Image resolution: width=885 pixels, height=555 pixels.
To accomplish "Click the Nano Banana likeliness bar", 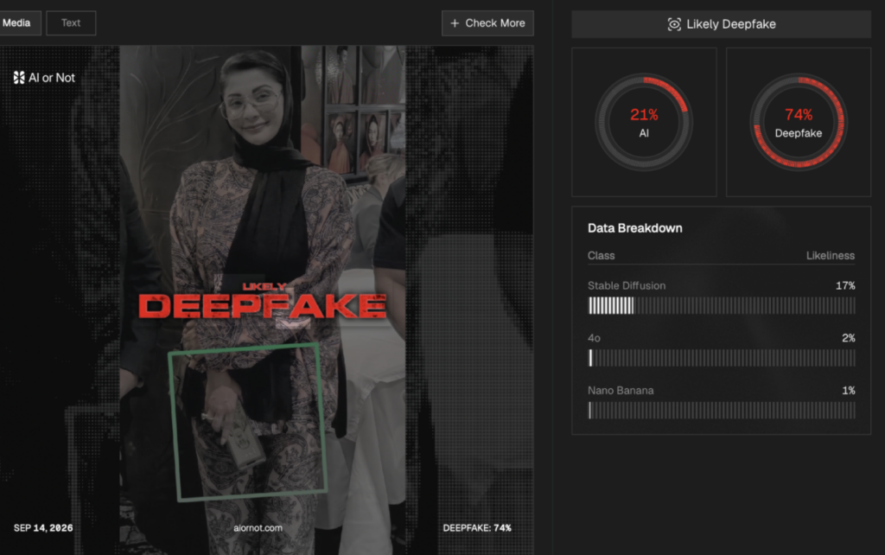I will pyautogui.click(x=722, y=411).
